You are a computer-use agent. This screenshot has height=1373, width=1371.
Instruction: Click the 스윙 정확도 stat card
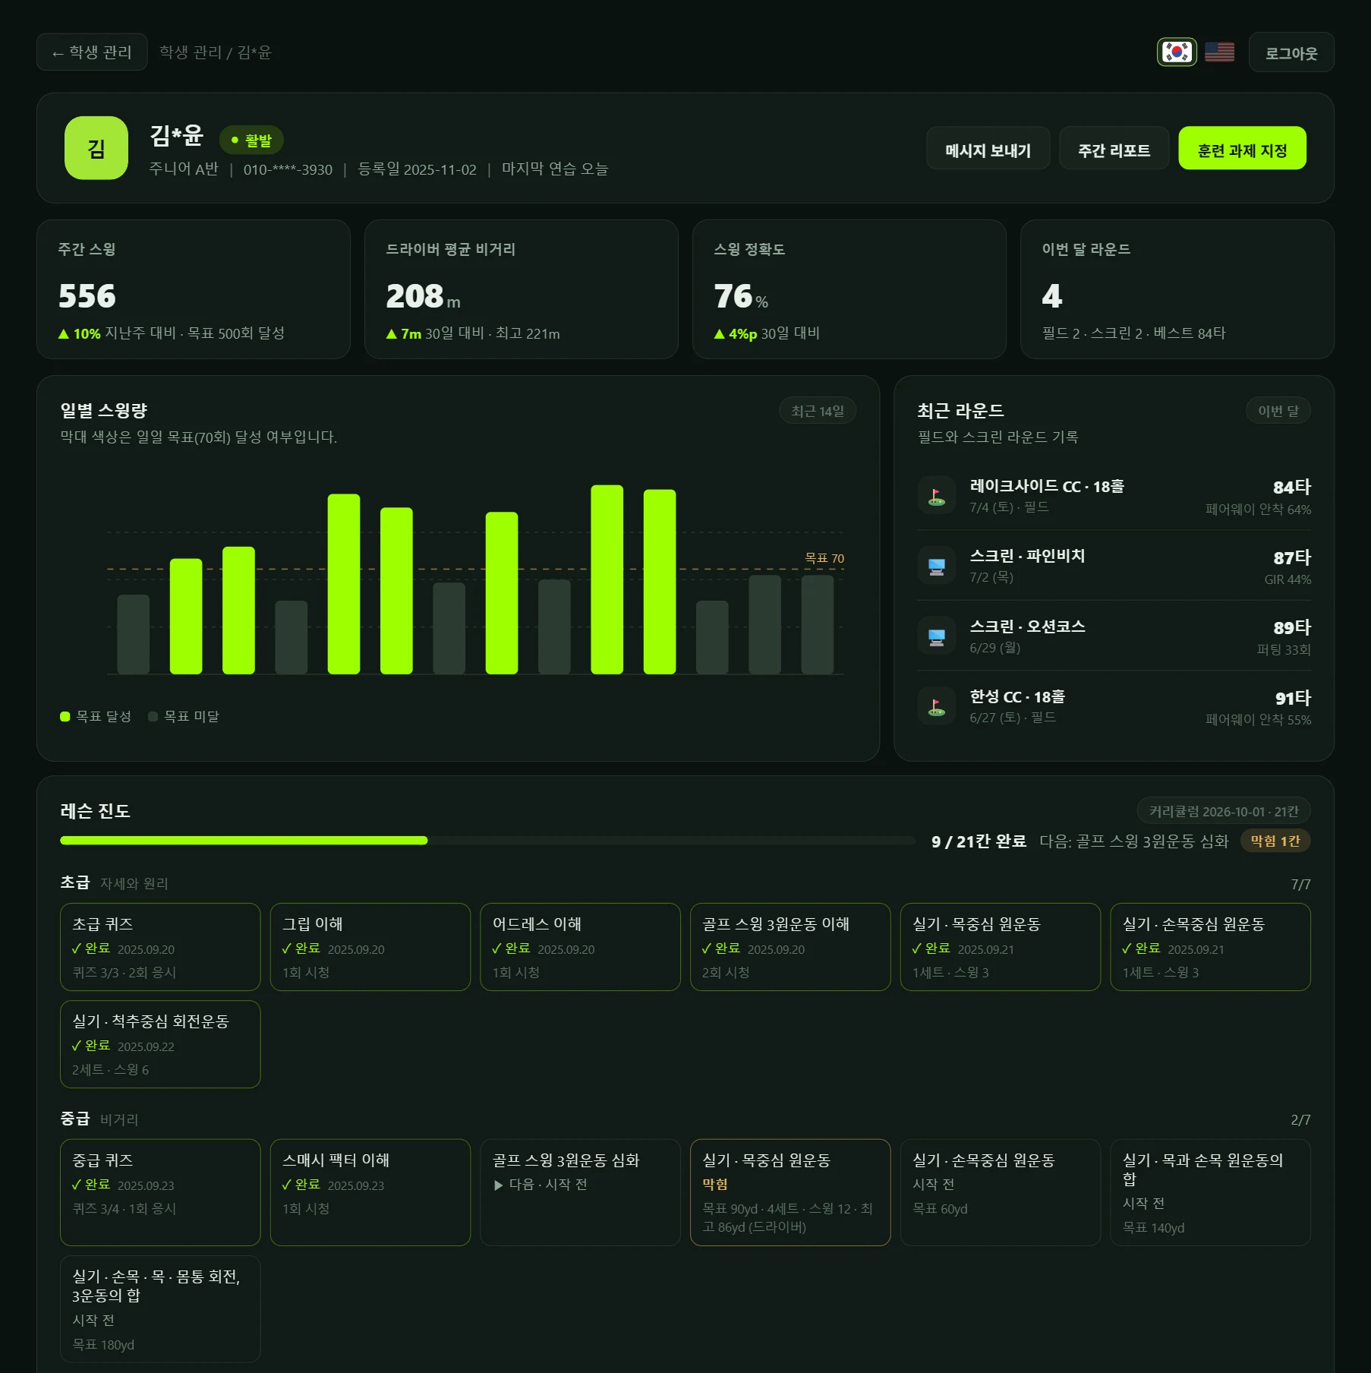click(x=849, y=289)
